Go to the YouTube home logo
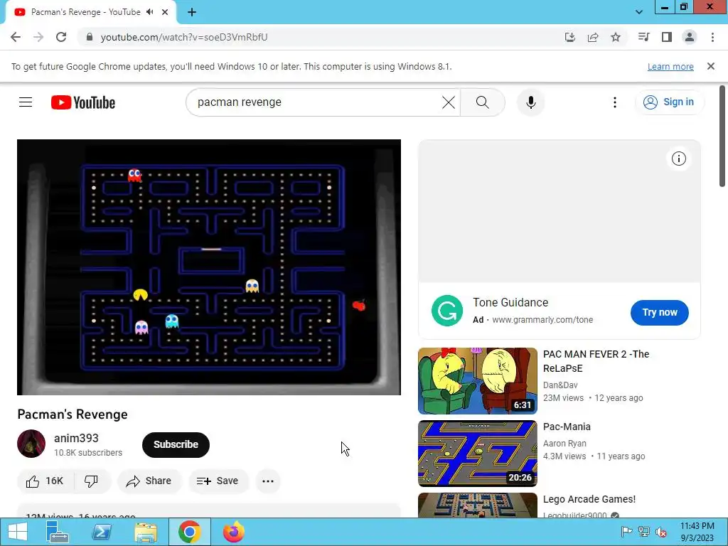 [83, 102]
